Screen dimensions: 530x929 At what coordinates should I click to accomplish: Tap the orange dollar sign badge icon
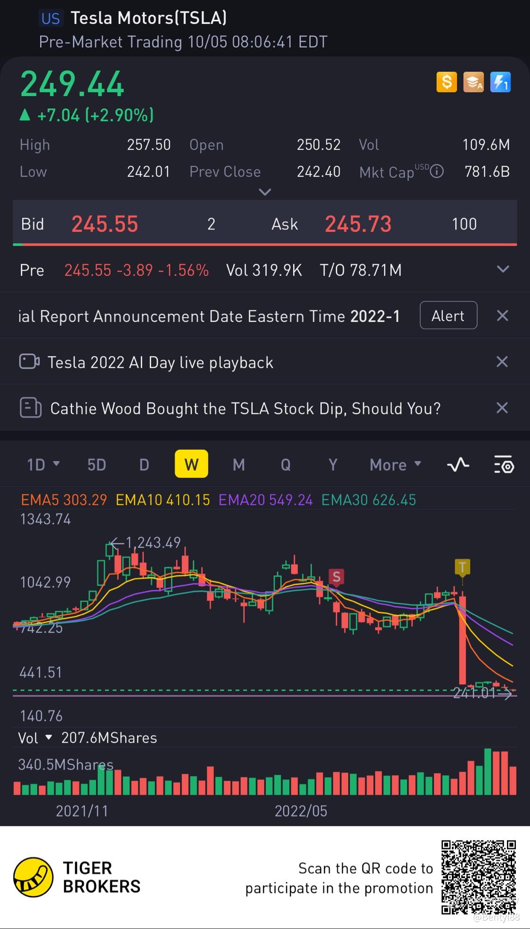[447, 82]
